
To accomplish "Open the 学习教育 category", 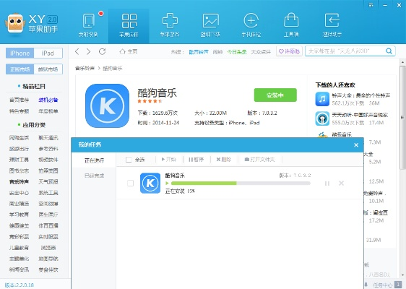I will [x=20, y=215].
